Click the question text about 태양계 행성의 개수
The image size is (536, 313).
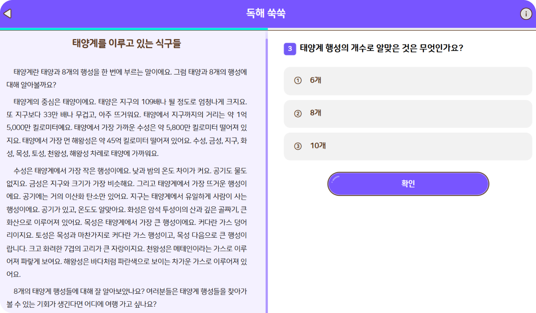coord(381,48)
